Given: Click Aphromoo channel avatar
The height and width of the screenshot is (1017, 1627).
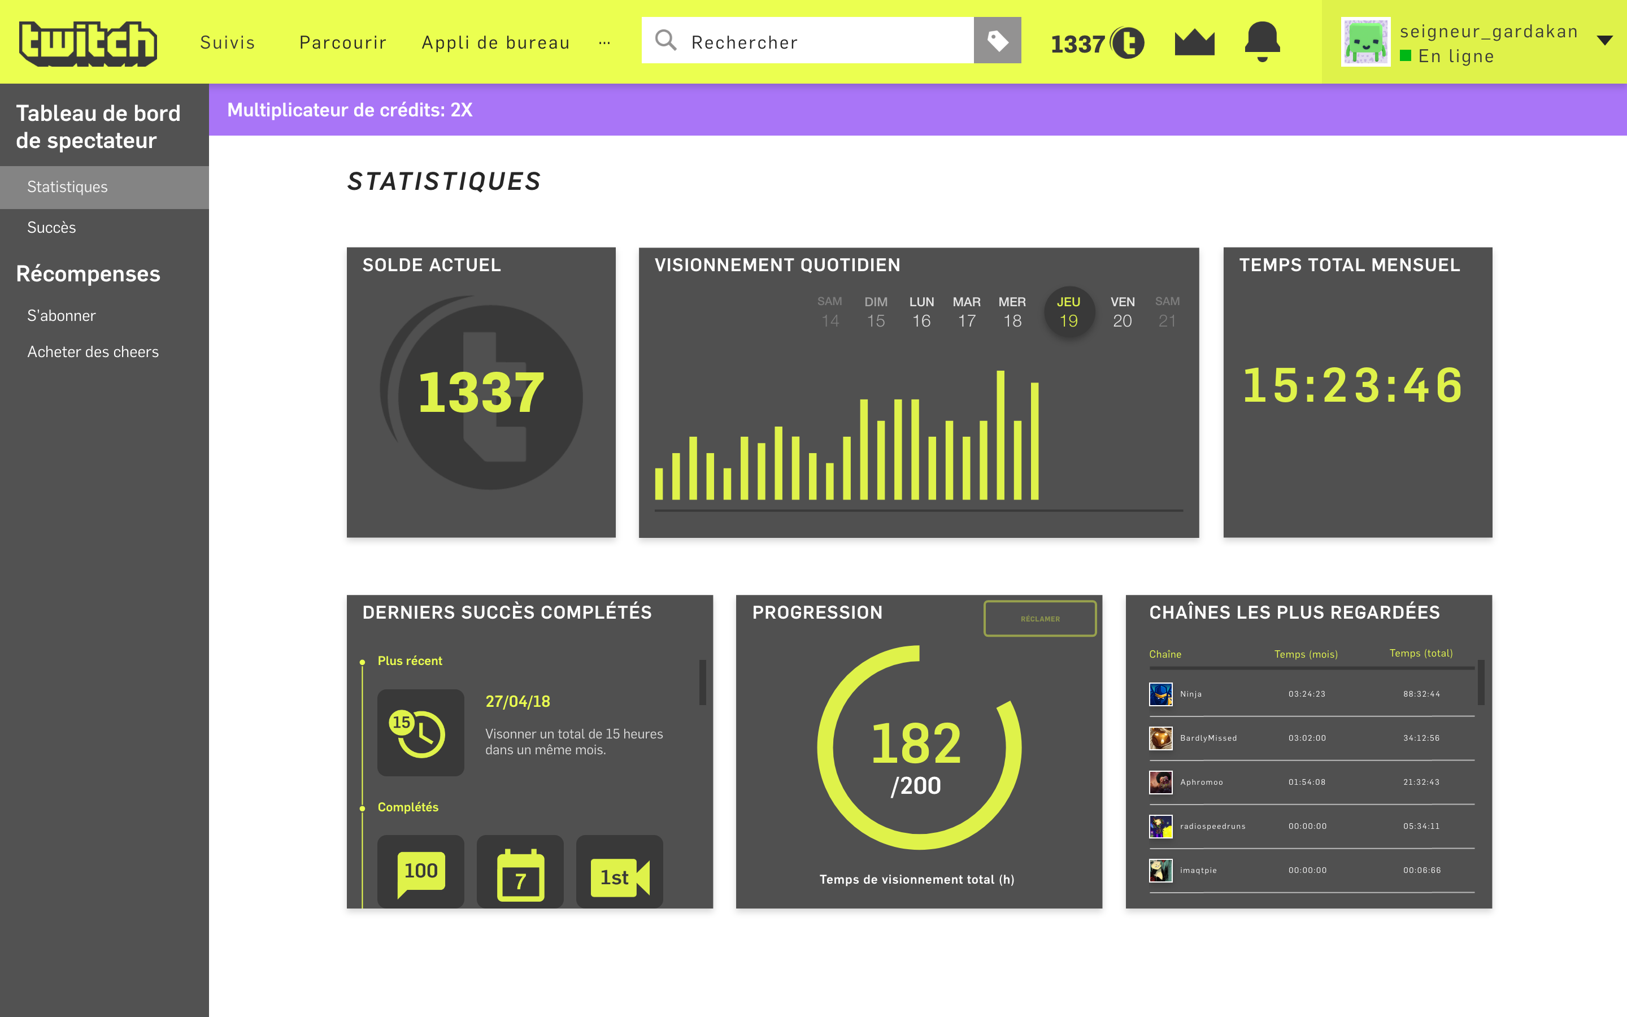Looking at the screenshot, I should click(x=1160, y=783).
